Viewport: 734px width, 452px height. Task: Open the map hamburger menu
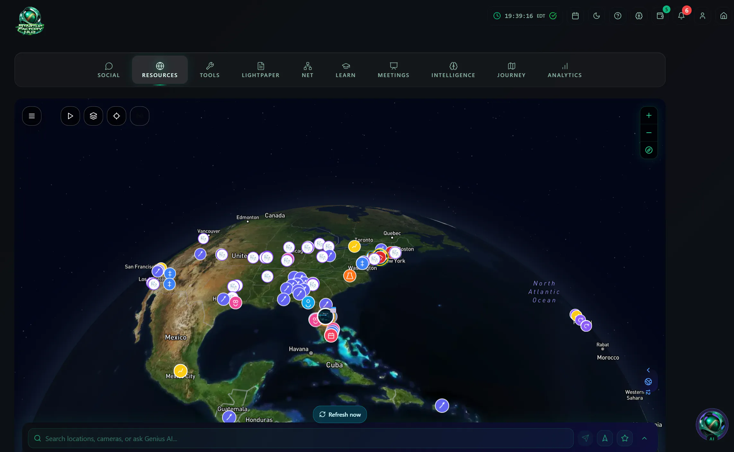click(32, 116)
